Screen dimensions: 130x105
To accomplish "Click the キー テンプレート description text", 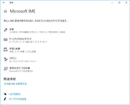I will 28,42.
